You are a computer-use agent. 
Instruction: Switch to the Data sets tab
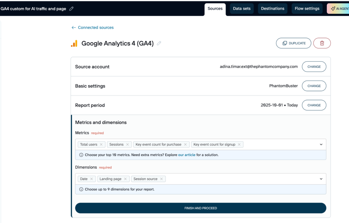242,8
